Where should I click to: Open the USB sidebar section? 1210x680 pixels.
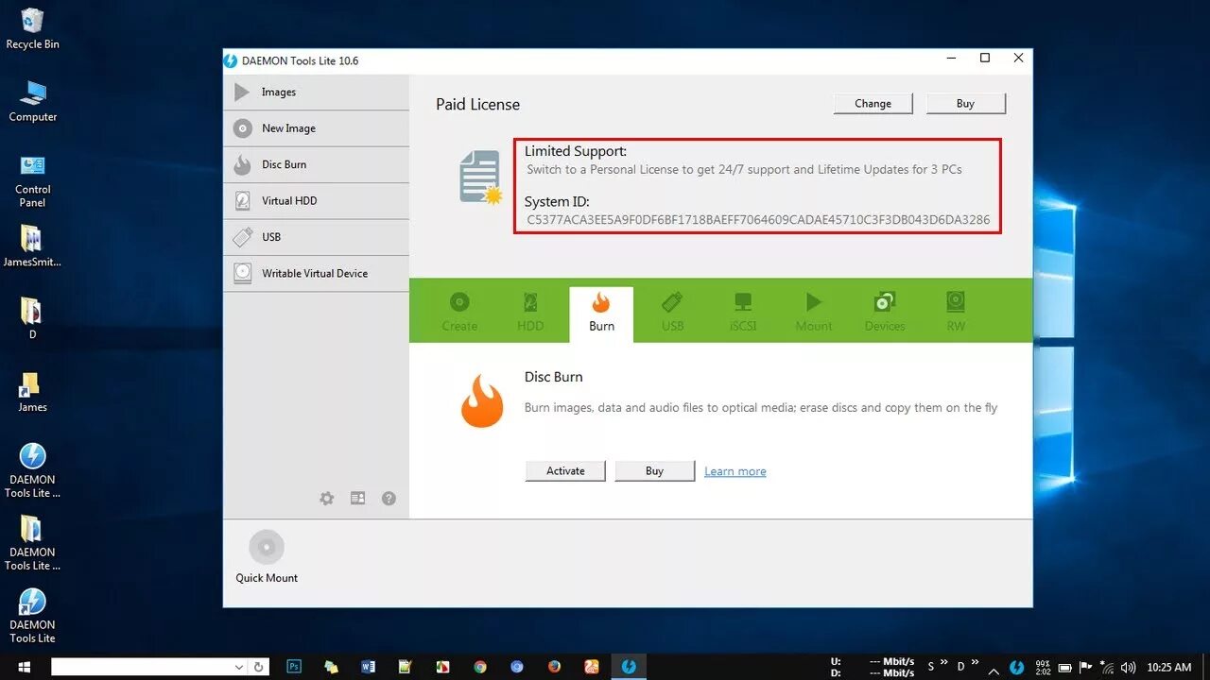(x=316, y=237)
